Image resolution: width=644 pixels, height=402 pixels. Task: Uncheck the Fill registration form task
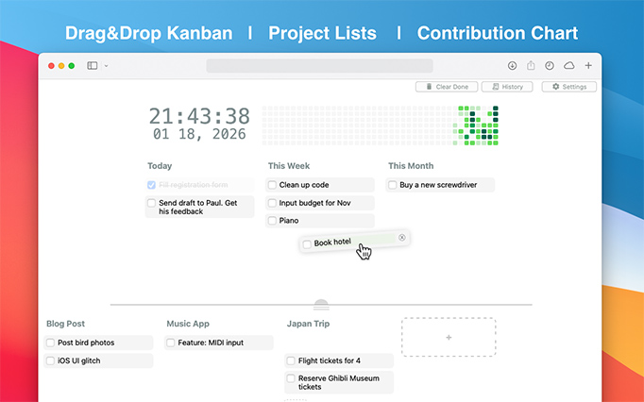click(x=152, y=185)
